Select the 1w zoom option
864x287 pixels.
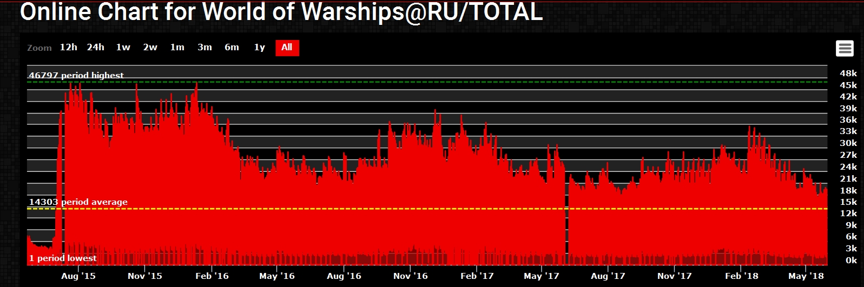click(x=123, y=47)
